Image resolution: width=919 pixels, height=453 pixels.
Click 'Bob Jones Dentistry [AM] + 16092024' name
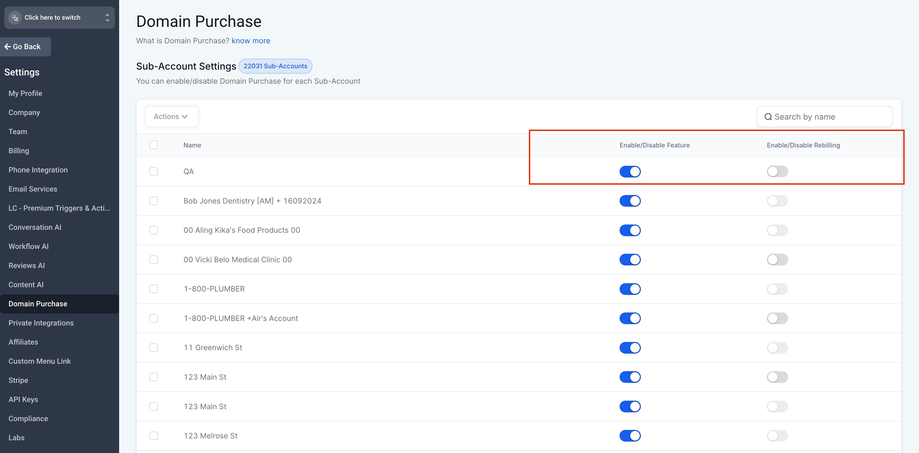pos(252,201)
